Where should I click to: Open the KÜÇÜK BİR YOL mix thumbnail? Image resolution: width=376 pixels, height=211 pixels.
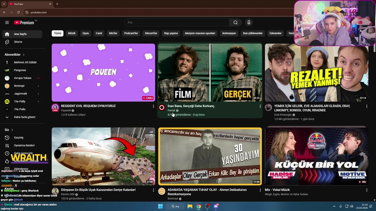316,156
